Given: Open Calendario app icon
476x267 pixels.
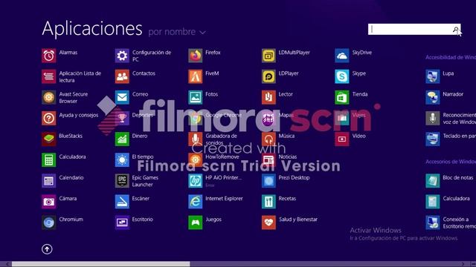Looking at the screenshot, I should [48, 181].
